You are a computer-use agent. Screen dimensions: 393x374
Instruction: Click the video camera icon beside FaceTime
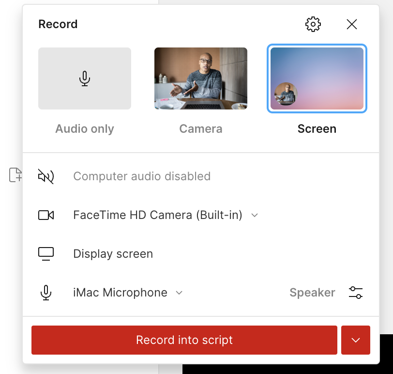[45, 215]
